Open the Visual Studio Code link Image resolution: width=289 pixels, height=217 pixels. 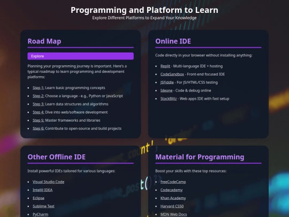point(49,182)
